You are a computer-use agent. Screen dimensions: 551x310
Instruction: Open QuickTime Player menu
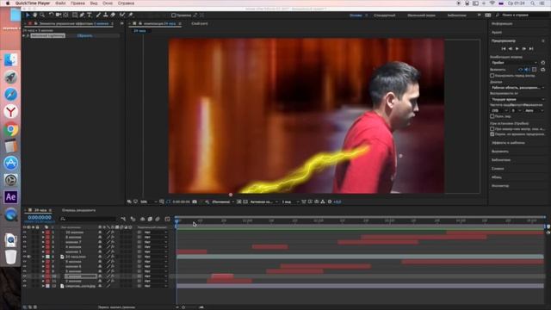click(x=33, y=3)
